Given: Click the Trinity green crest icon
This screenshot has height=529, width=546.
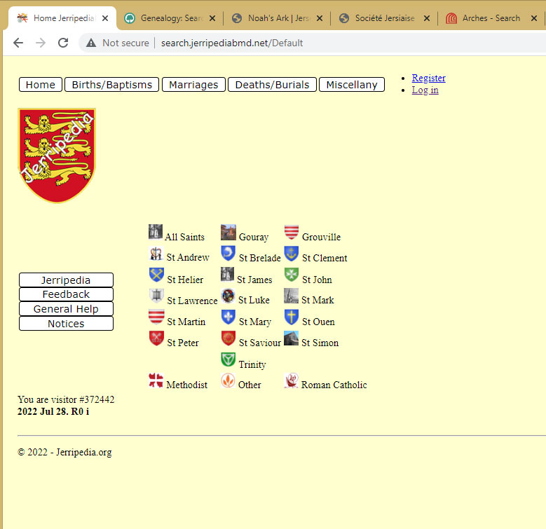Looking at the screenshot, I should 228,360.
